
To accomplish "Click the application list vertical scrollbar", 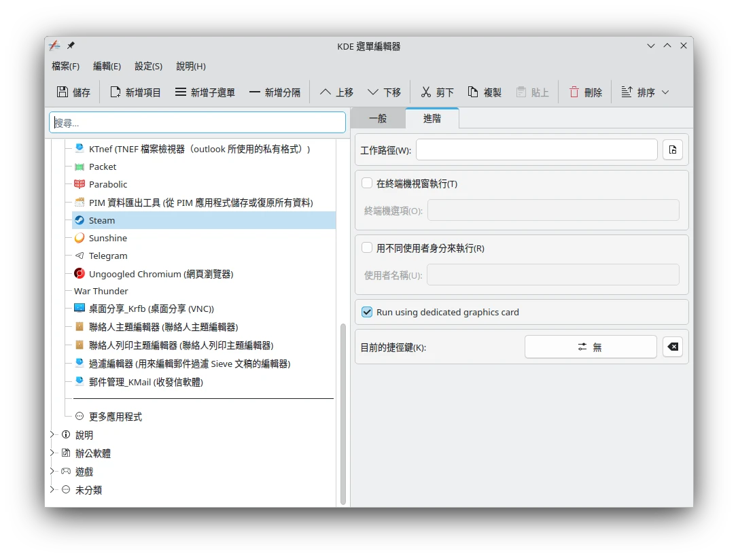I will pyautogui.click(x=343, y=408).
